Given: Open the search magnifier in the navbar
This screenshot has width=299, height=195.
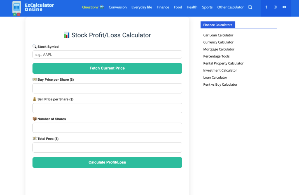Looking at the screenshot, I should click(250, 7).
